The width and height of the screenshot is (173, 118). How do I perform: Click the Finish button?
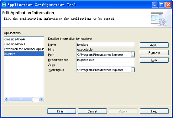tap(62, 111)
